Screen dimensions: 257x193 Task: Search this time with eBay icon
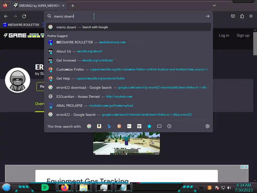[129, 126]
